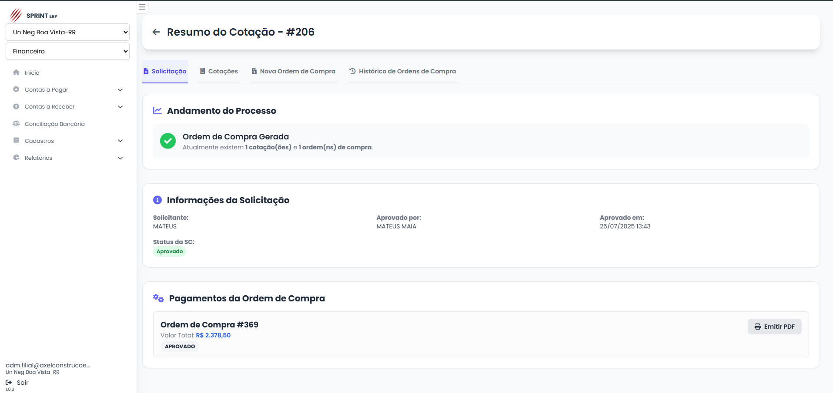Click the Início home icon

pos(16,73)
